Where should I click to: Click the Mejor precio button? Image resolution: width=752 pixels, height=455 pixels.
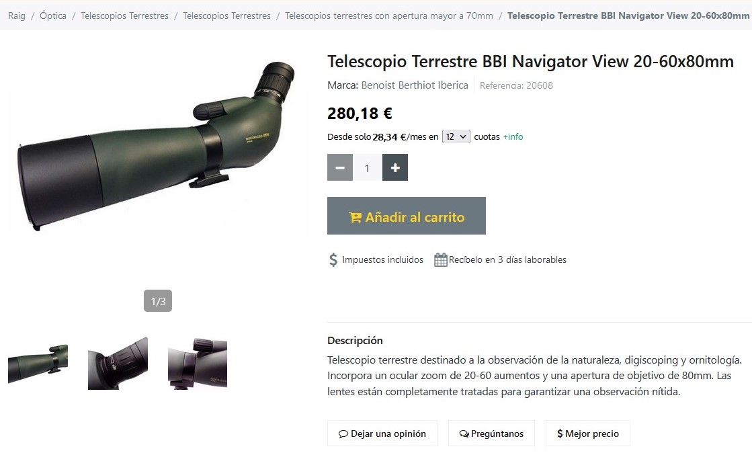click(x=588, y=433)
